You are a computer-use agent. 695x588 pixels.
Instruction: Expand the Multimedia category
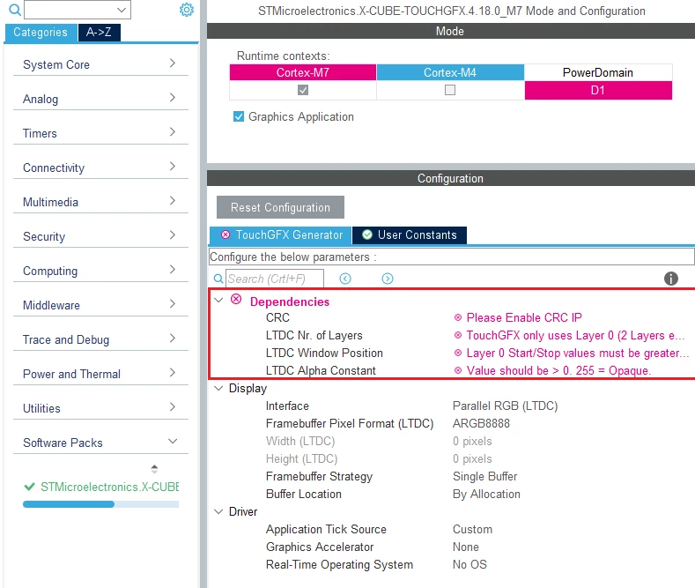[x=100, y=202]
